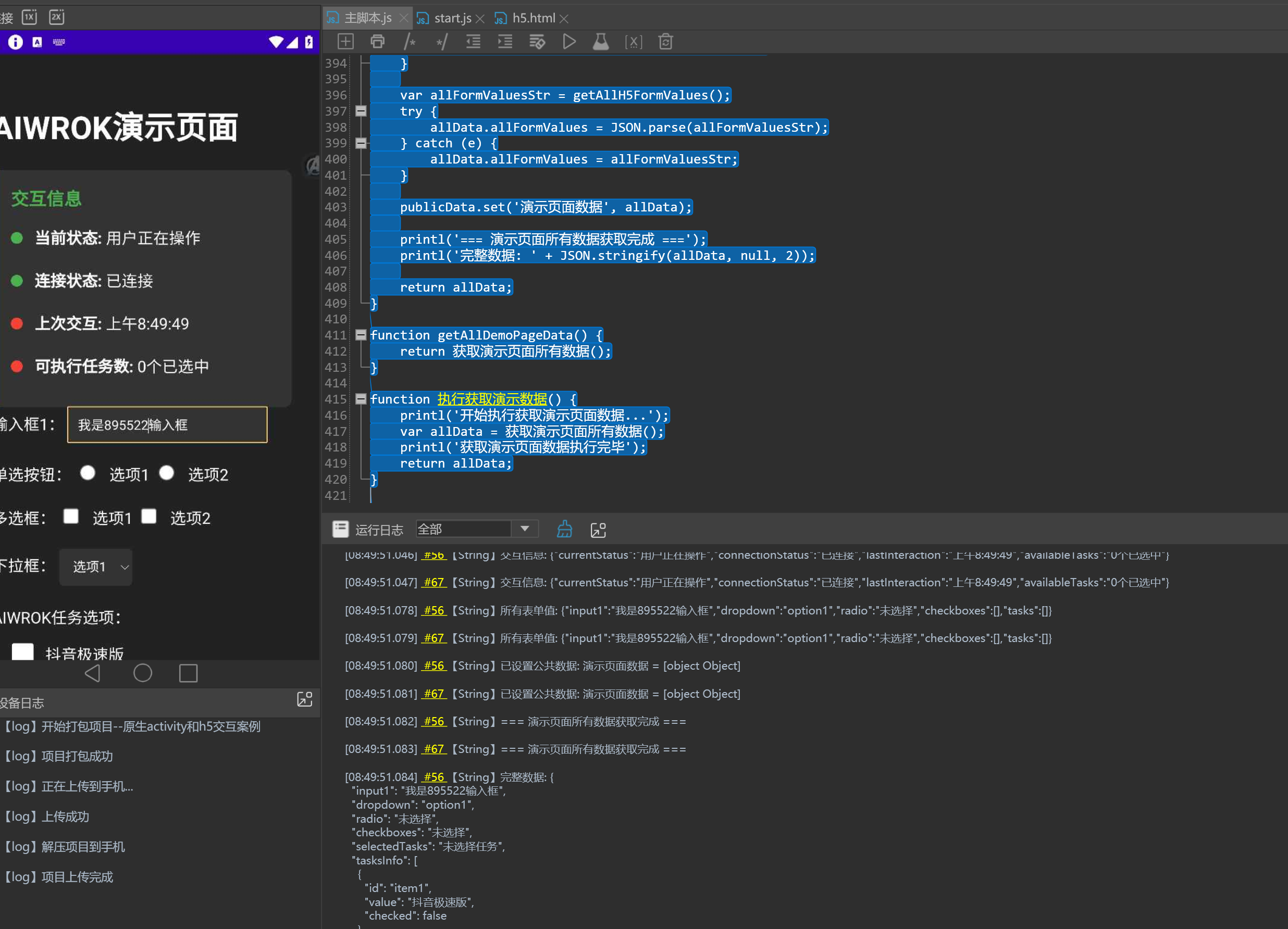Click the 输入框1 text input field
Image resolution: width=1288 pixels, height=929 pixels.
click(167, 424)
